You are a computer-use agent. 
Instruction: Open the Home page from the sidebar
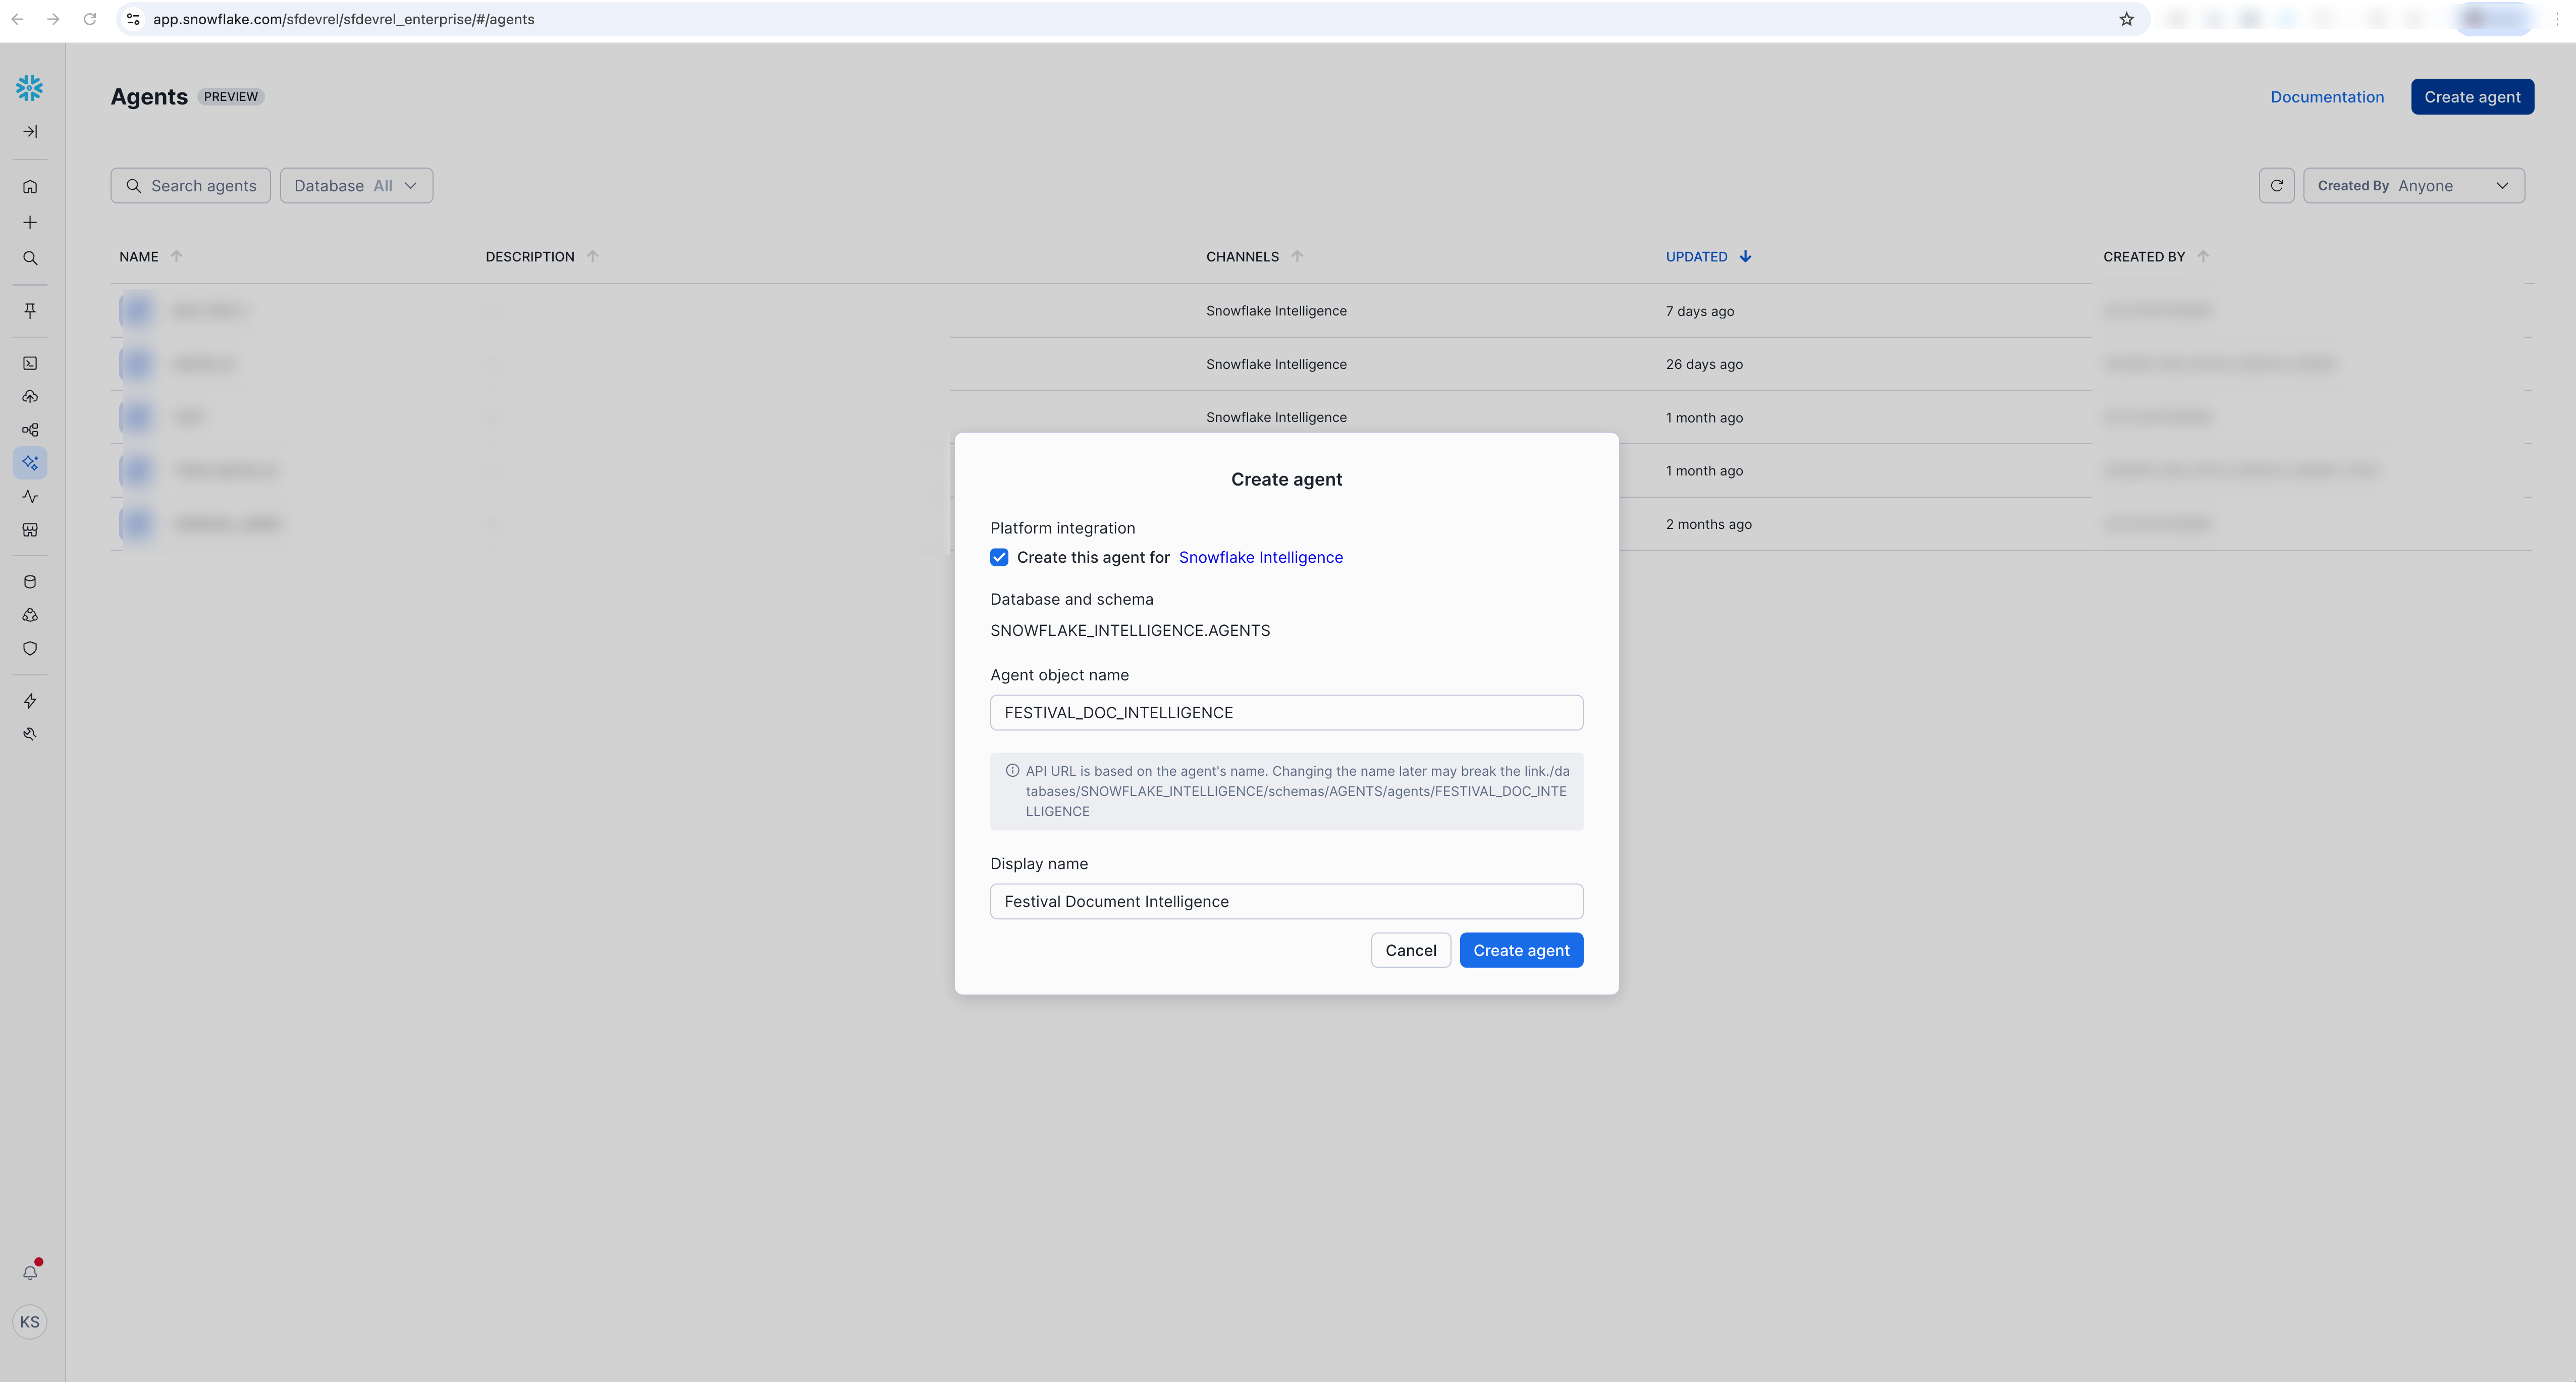29,186
